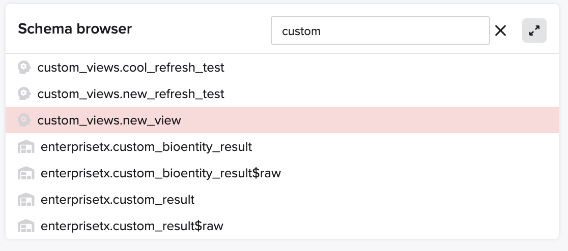Click the head-gear icon beside custom_views.new_refresh_test
The height and width of the screenshot is (251, 568).
coord(24,94)
